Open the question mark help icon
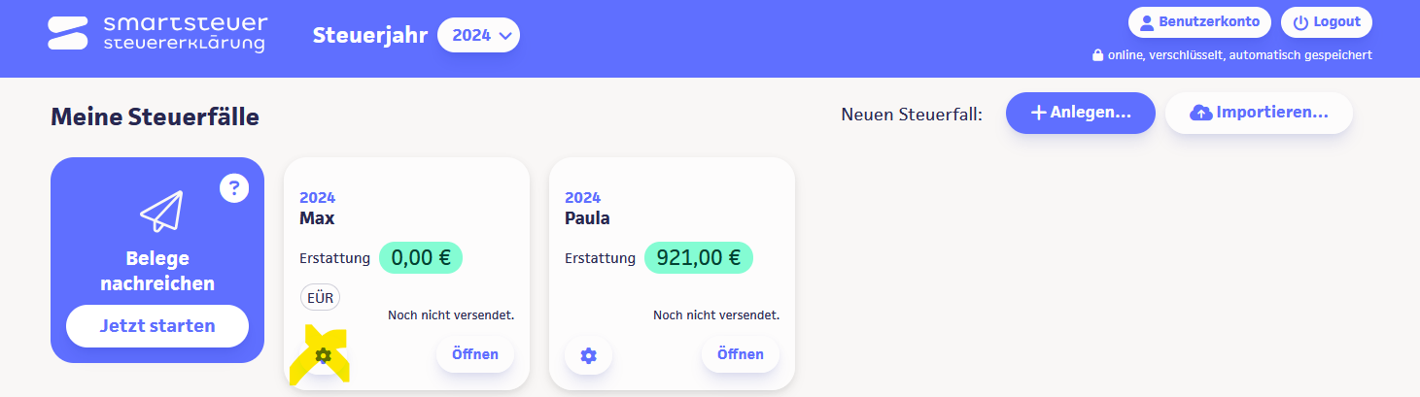 click(234, 187)
